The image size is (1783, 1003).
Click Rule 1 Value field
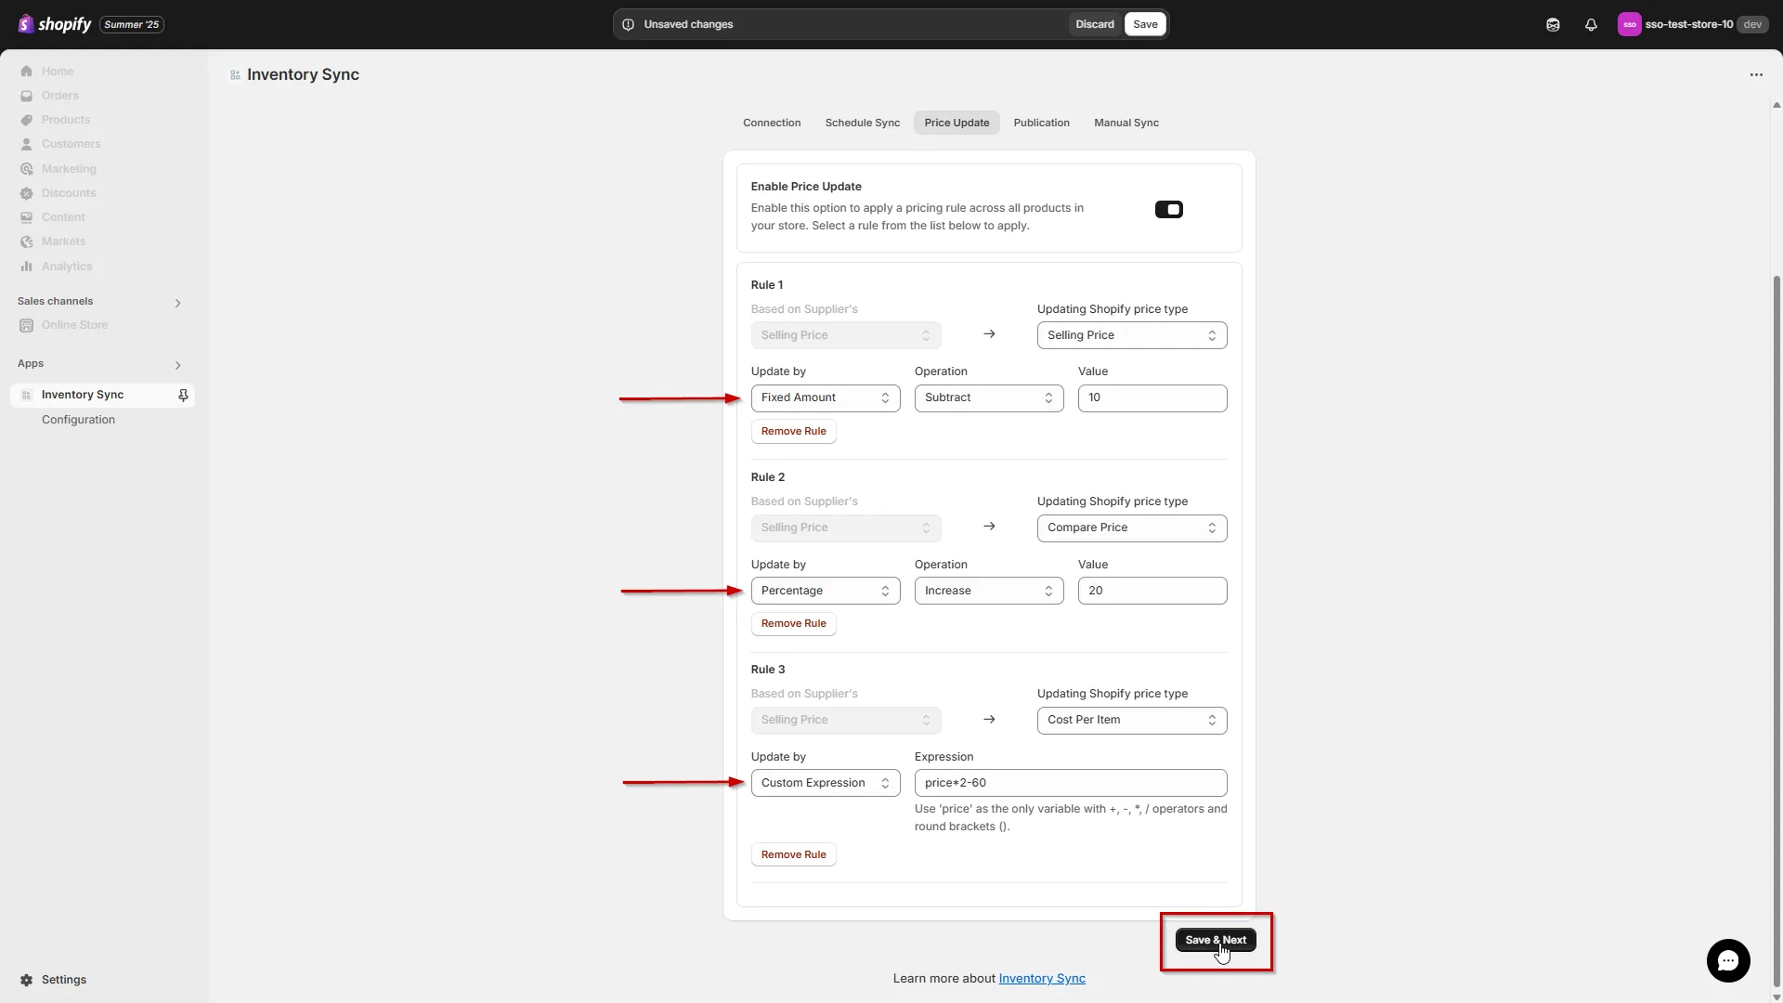point(1152,397)
